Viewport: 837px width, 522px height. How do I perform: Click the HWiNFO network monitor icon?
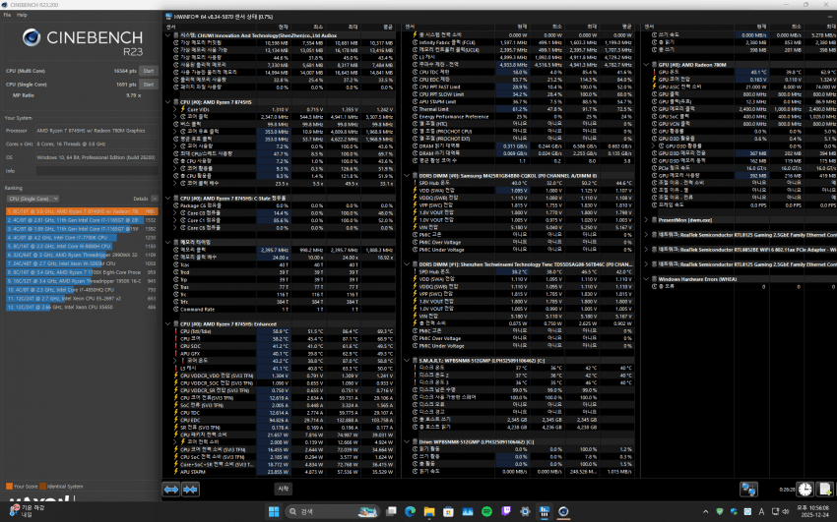click(x=750, y=488)
